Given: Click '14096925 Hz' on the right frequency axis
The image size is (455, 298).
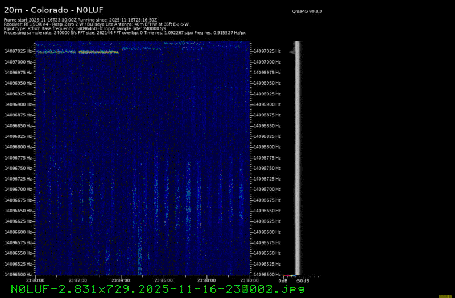Looking at the screenshot, I should tap(267, 94).
